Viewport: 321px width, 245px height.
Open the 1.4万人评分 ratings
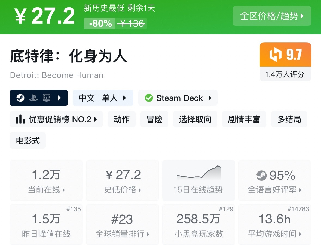(285, 74)
